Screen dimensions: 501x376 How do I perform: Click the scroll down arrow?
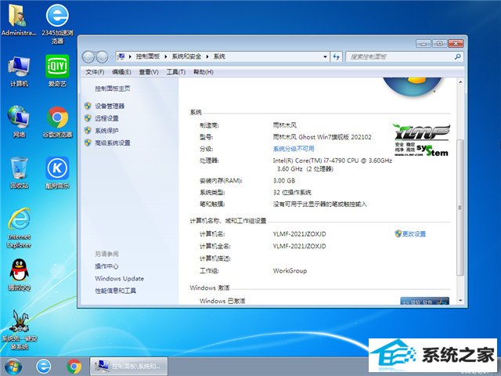[x=460, y=300]
